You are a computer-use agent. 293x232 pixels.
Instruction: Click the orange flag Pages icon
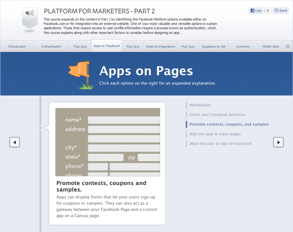[81, 75]
